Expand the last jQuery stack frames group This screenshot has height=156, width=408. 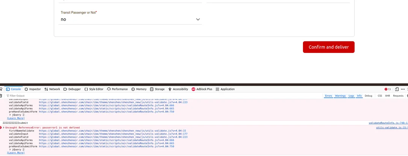click(x=10, y=150)
